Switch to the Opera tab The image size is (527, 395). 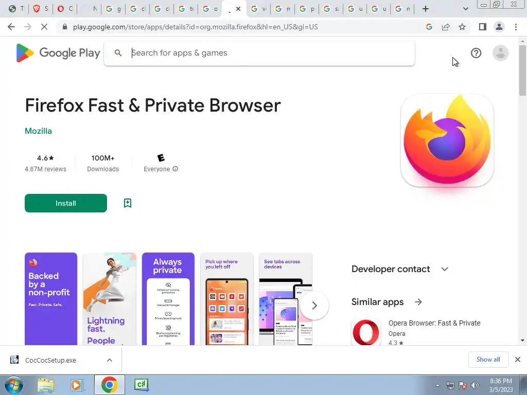pos(65,9)
